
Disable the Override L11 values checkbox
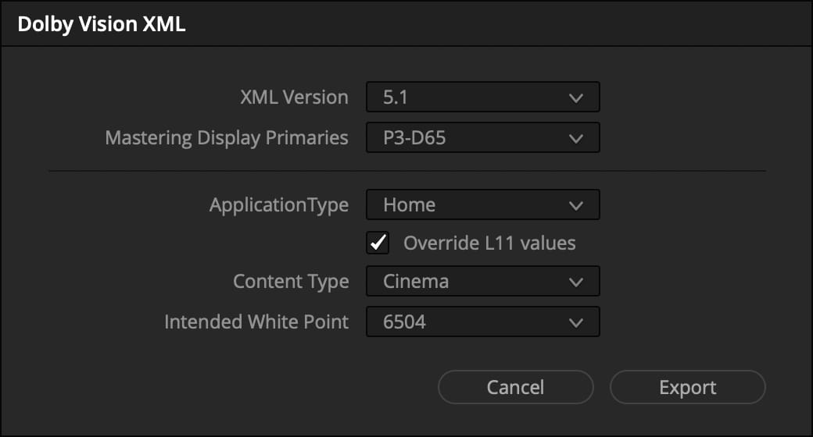tap(378, 243)
